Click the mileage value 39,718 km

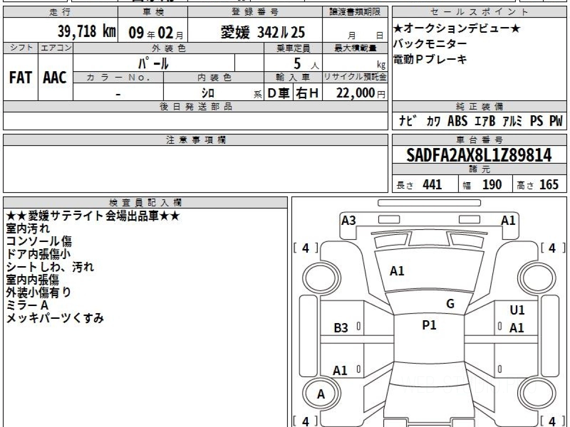coord(87,32)
